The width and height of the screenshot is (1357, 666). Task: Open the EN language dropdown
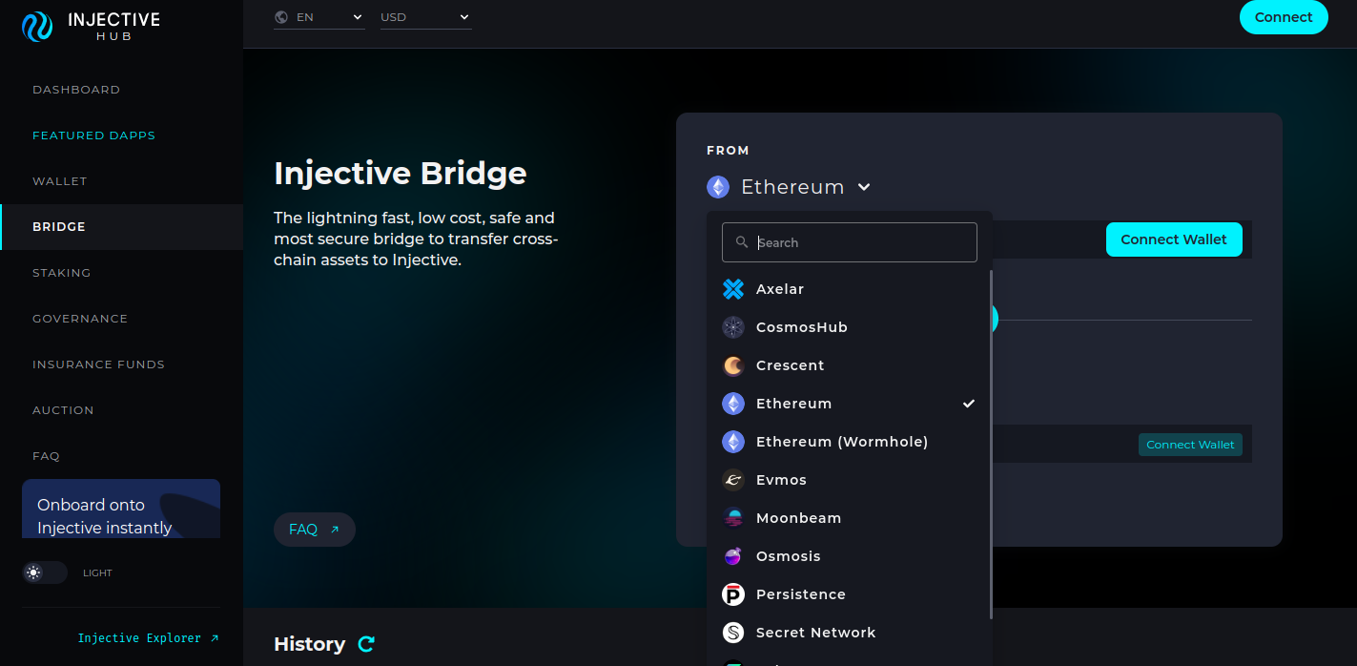[x=319, y=17]
